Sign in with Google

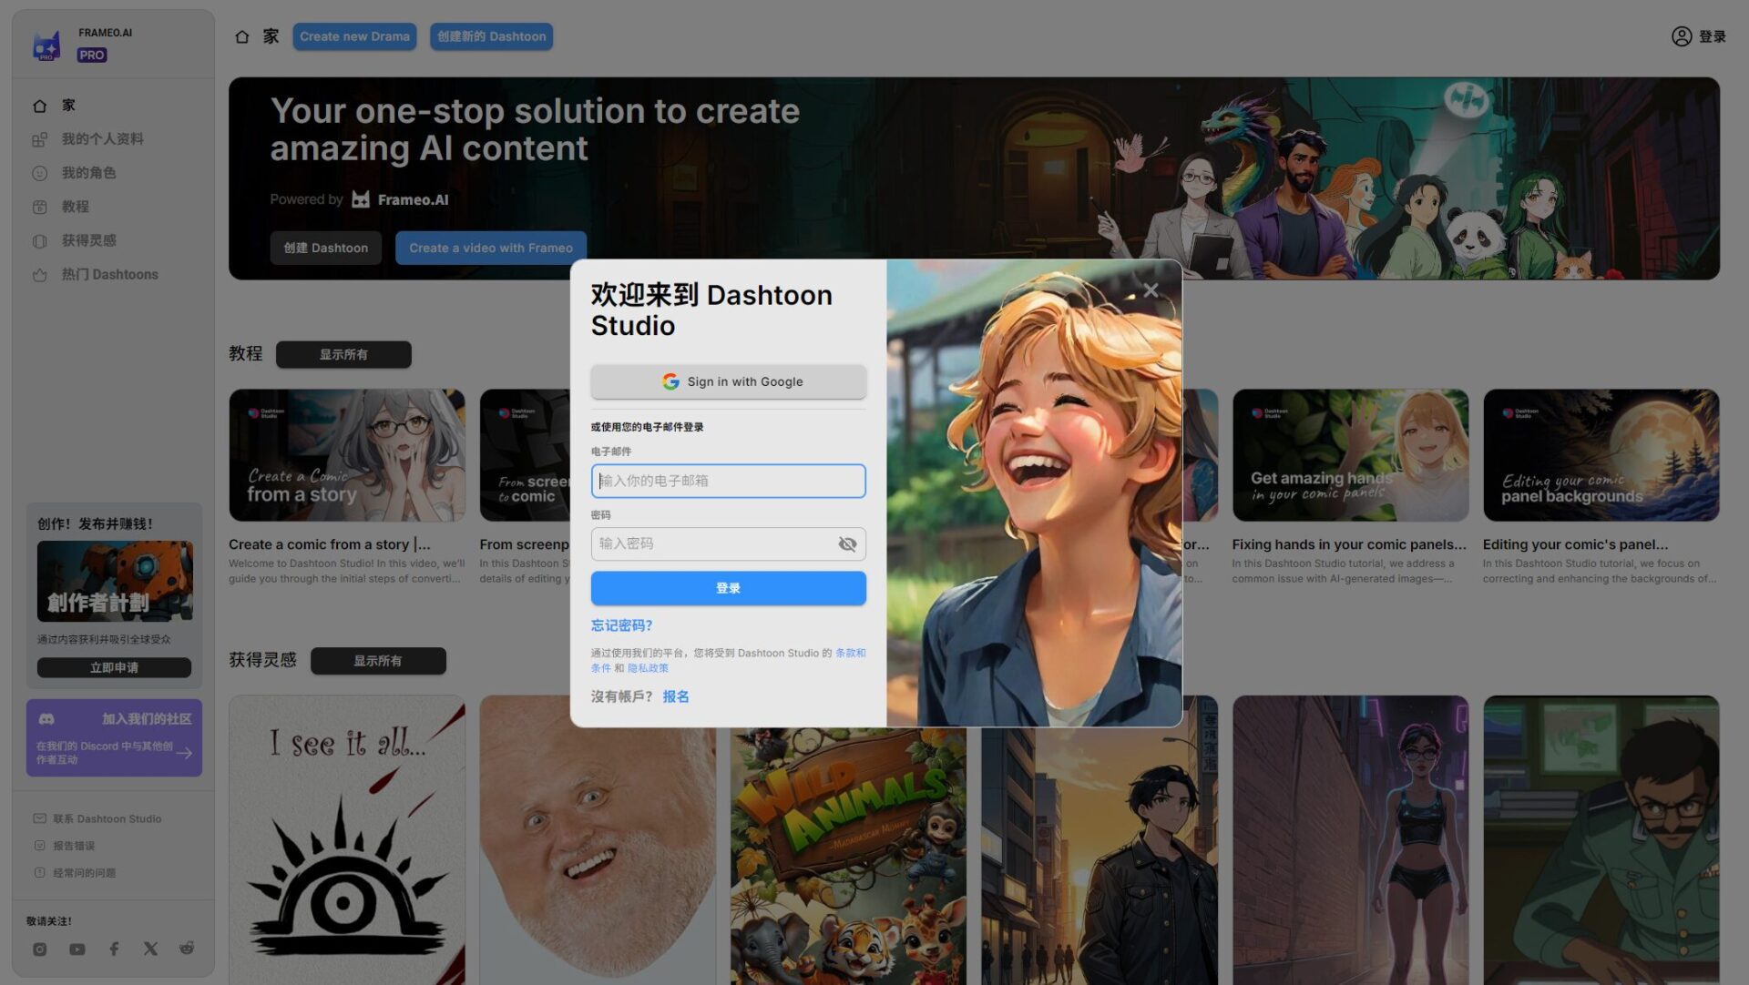pos(728,381)
